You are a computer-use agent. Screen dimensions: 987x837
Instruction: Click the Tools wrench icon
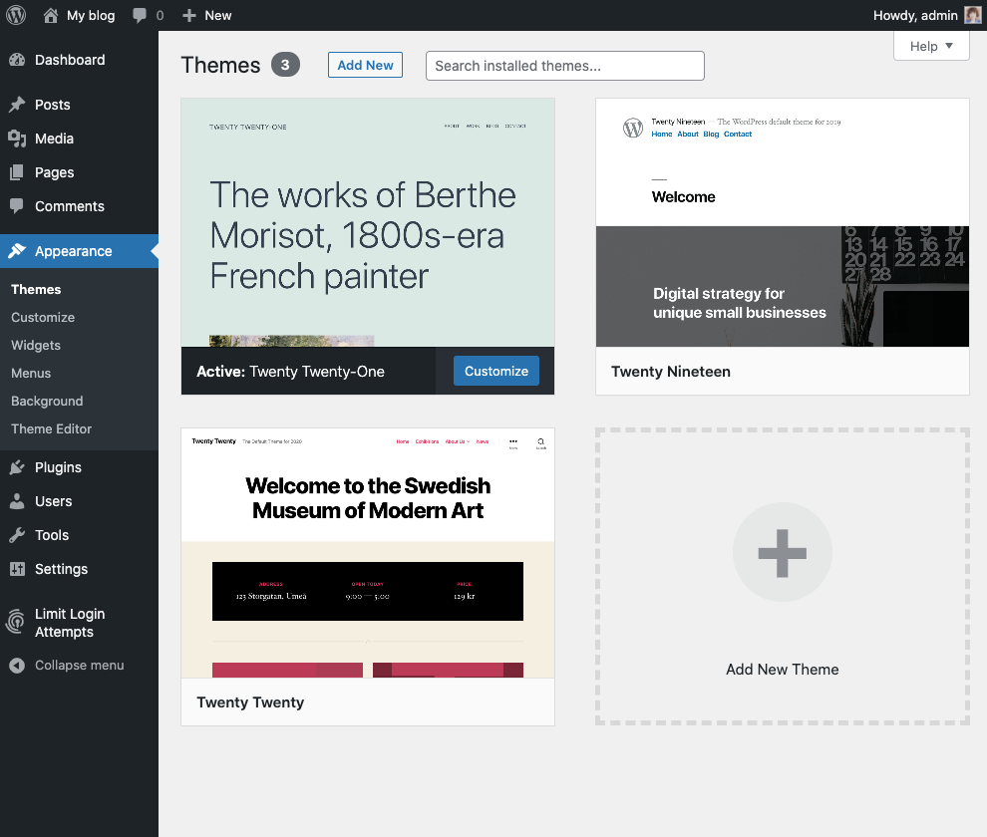click(x=17, y=535)
